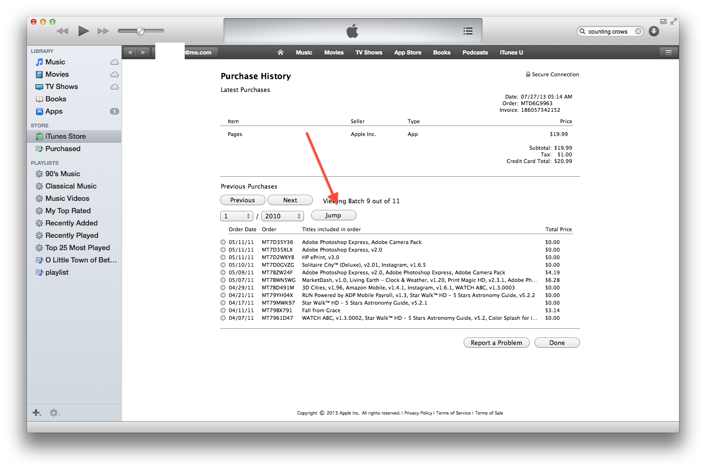The height and width of the screenshot is (470, 706).
Task: Click the rewind playback button
Action: coord(63,31)
